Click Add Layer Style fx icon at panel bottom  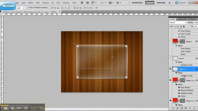(178, 108)
